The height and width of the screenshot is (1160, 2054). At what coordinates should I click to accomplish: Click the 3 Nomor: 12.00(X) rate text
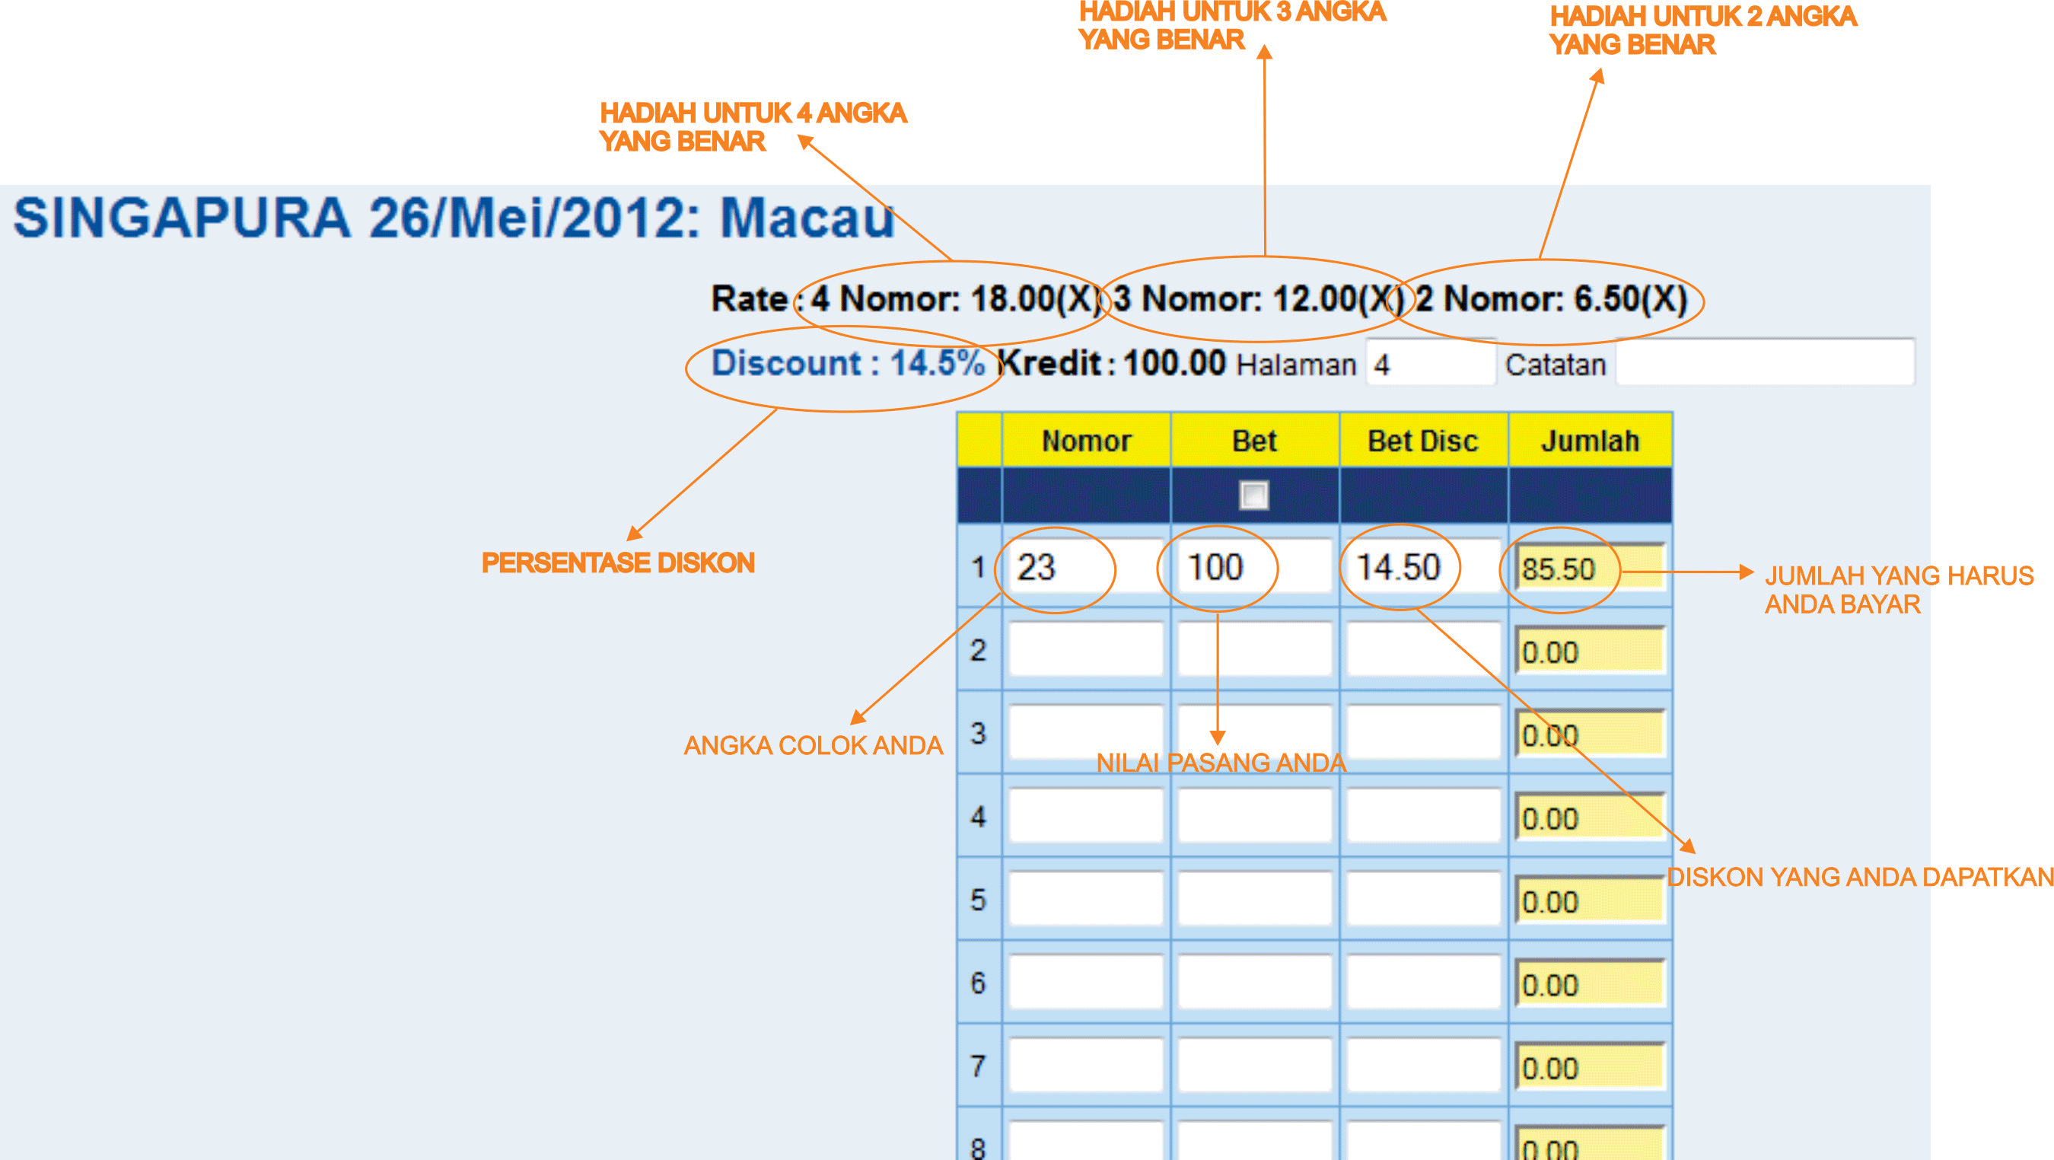click(x=1259, y=300)
